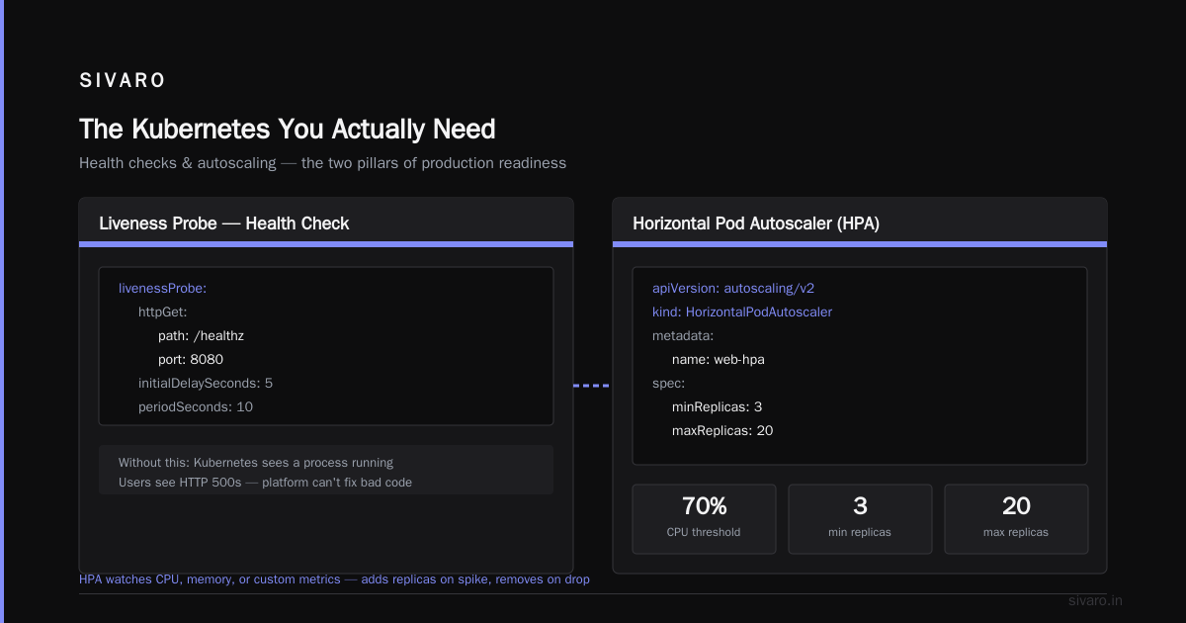Screen dimensions: 1186x623
Task: Click 'kind: HorizontalPodAutoscaler' code line
Action: [x=742, y=312]
